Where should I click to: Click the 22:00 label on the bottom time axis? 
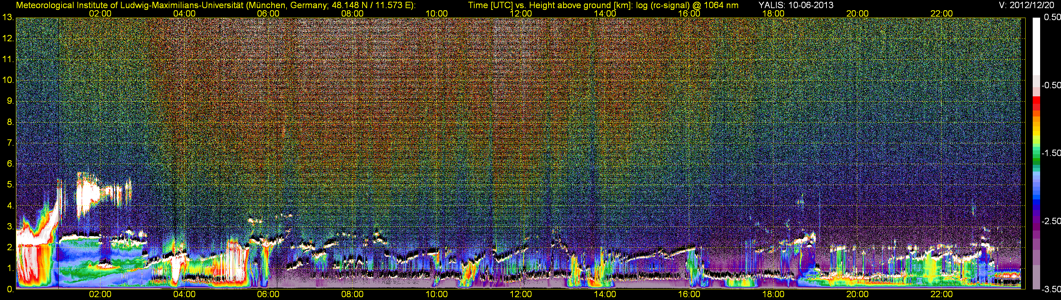pos(941,294)
